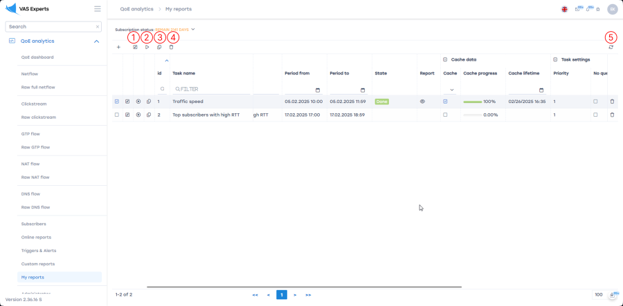Screen dimensions: 623x306
Task: Open the QoE dashboard menu item
Action: [x=37, y=57]
